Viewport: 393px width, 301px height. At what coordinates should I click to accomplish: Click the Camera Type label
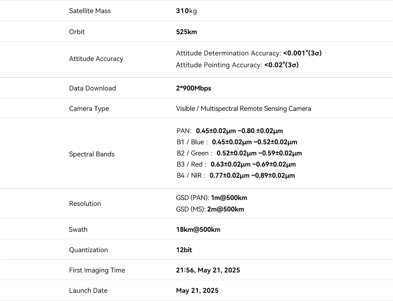coord(89,109)
